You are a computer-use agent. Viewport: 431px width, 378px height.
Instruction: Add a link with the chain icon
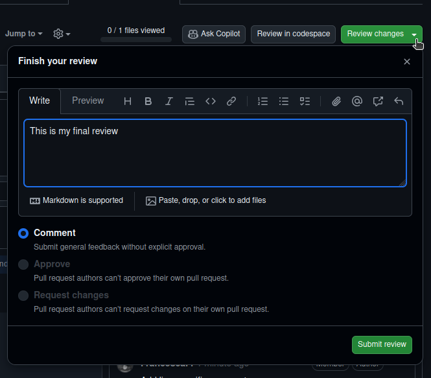pyautogui.click(x=231, y=101)
